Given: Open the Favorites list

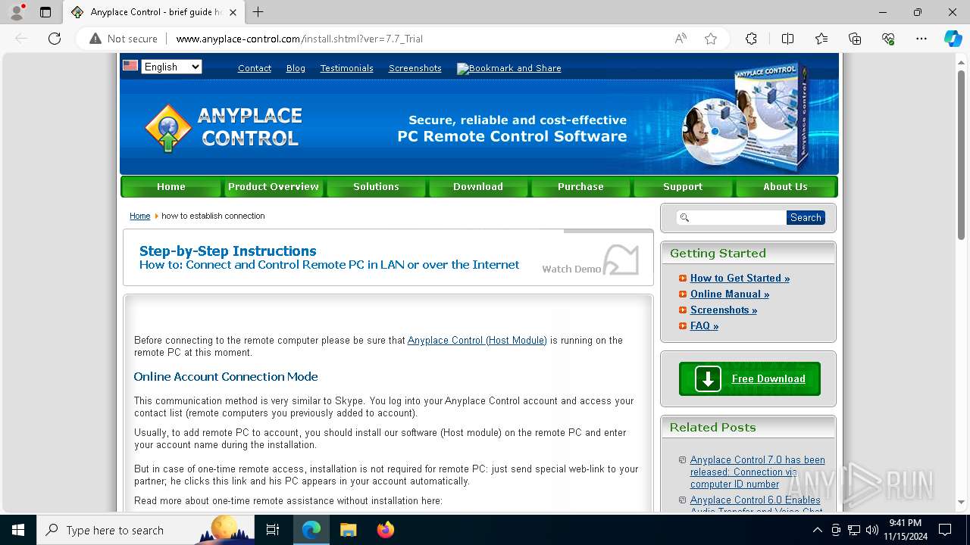Looking at the screenshot, I should pyautogui.click(x=821, y=39).
